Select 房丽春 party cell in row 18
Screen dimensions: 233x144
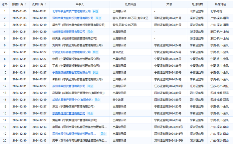tap(80, 127)
